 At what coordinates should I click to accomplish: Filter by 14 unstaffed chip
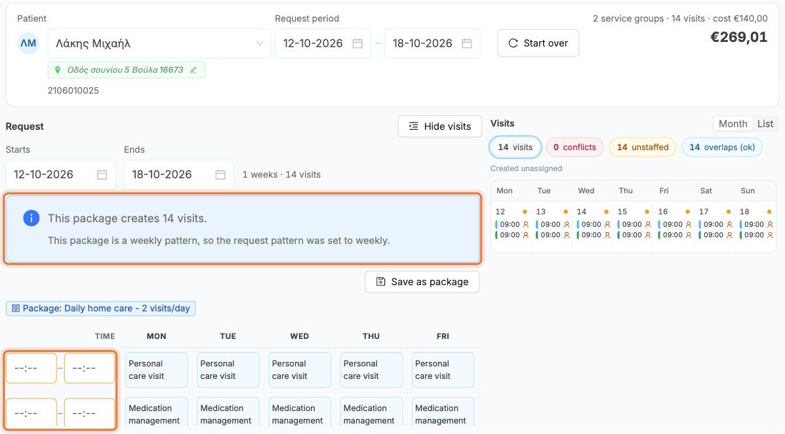pos(642,147)
